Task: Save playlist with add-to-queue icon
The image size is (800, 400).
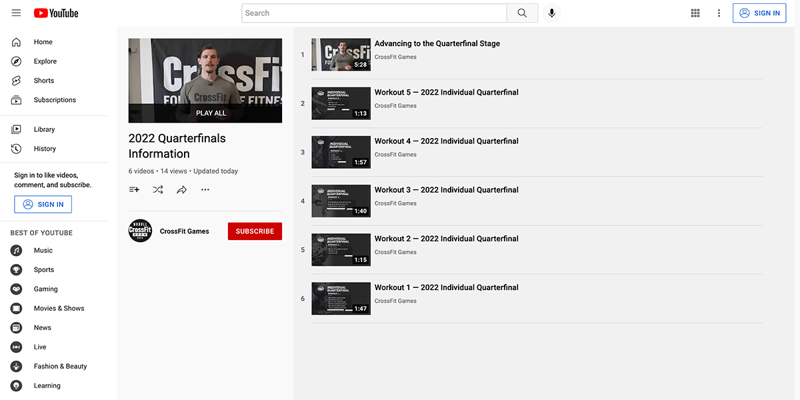Action: click(x=134, y=189)
